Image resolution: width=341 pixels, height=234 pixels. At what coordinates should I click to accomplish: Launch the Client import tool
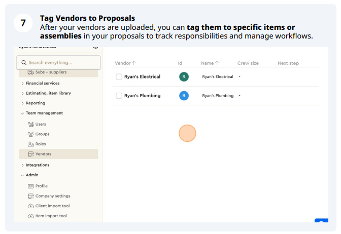coord(52,206)
